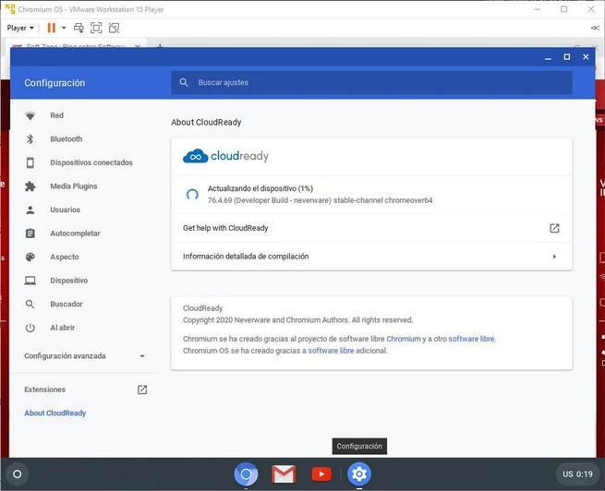Open the launcher circle button on shelf

tap(18, 474)
